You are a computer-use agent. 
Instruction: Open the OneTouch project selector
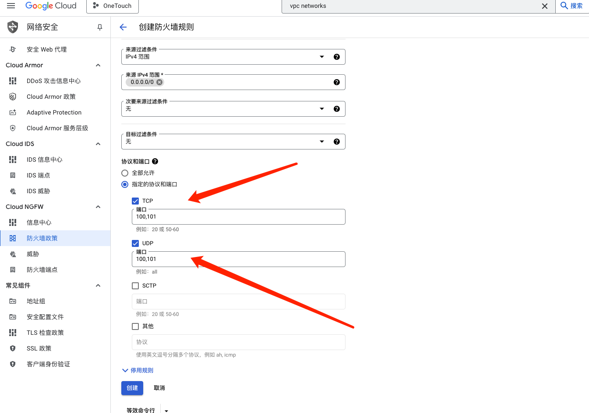[x=113, y=6]
